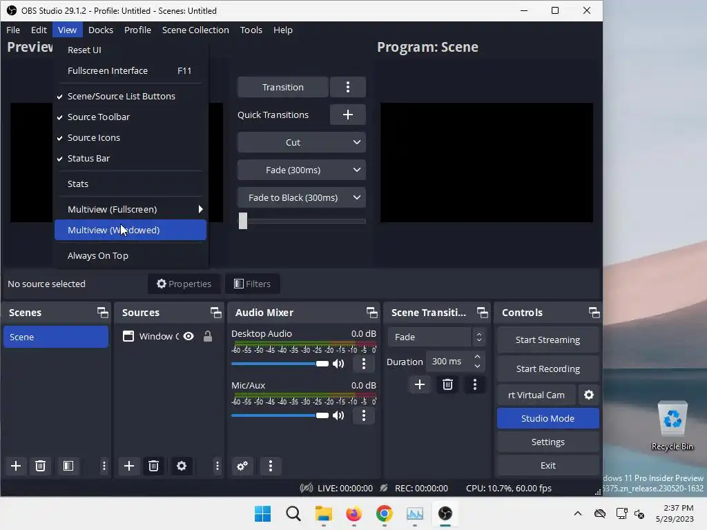Increase the transition Duration value
The image size is (707, 530).
(x=478, y=357)
